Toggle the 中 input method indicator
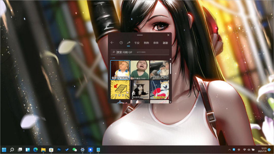The image size is (274, 154). point(239,150)
